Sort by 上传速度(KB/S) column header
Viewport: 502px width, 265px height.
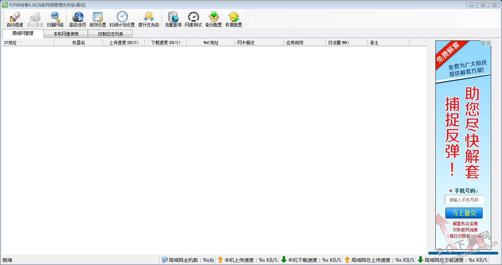pyautogui.click(x=124, y=43)
